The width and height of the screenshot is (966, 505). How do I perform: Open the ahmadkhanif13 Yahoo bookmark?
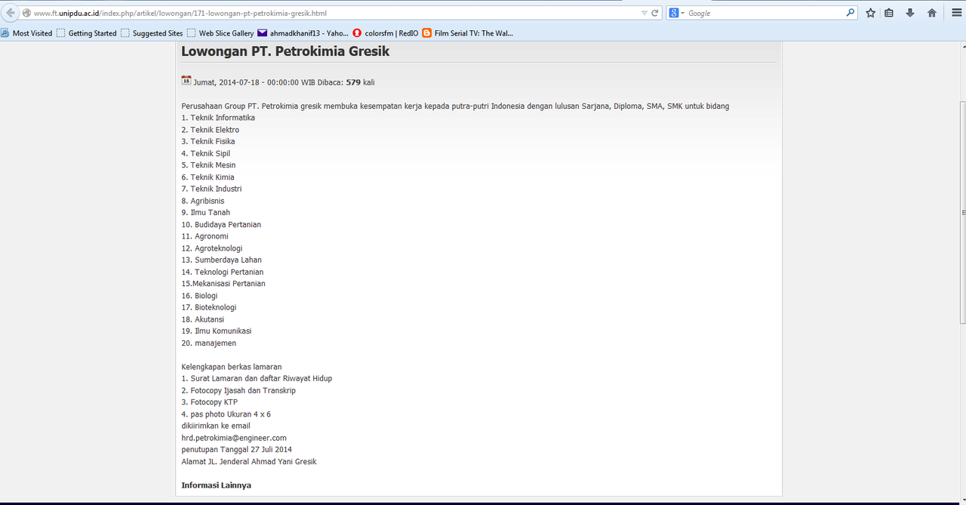coord(303,33)
